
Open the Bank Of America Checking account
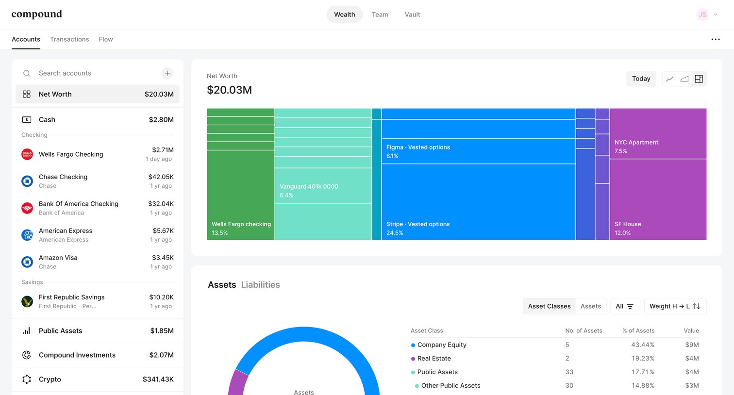click(x=98, y=208)
